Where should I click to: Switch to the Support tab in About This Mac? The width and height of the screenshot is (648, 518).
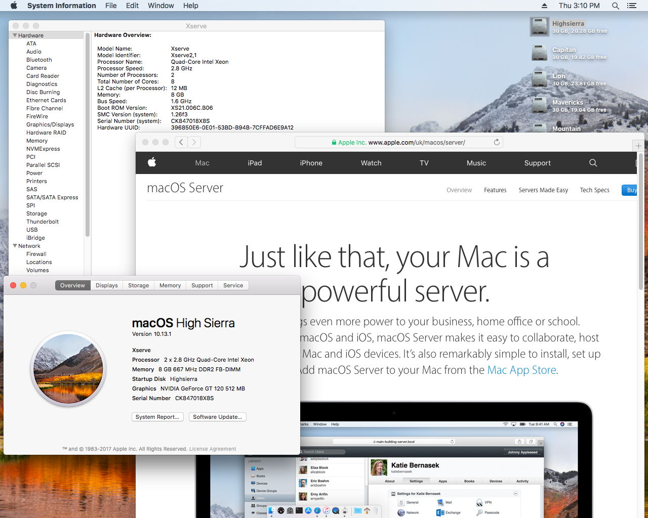[x=202, y=285]
